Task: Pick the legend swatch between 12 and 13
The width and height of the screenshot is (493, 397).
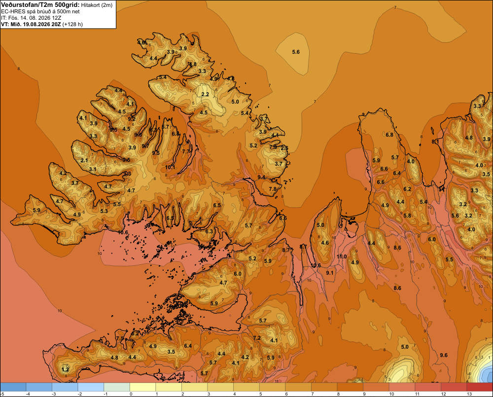Action: pyautogui.click(x=454, y=387)
